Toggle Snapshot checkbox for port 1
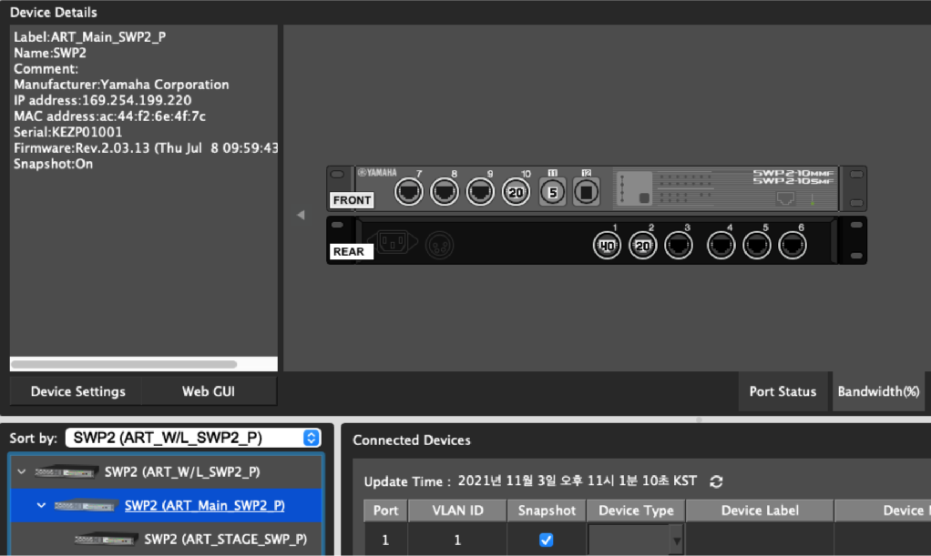The image size is (931, 556). (x=546, y=540)
